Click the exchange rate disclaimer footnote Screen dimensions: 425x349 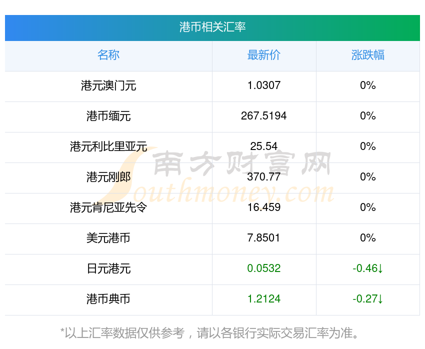click(x=209, y=333)
